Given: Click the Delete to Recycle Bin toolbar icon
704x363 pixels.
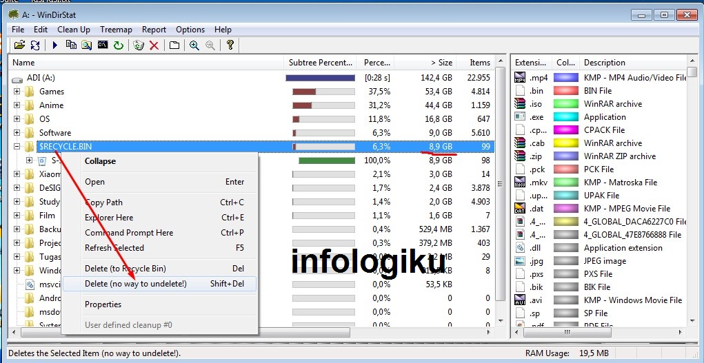Looking at the screenshot, I should (139, 45).
